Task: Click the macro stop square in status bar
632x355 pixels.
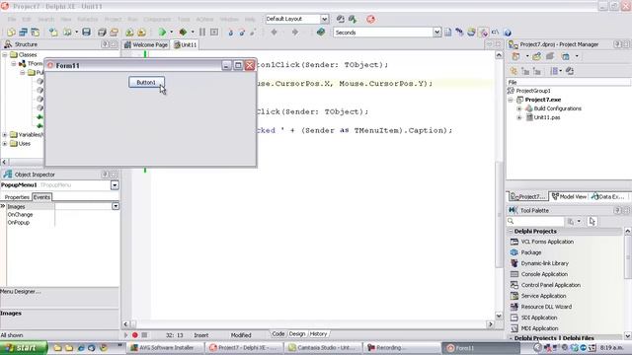Action: point(144,335)
